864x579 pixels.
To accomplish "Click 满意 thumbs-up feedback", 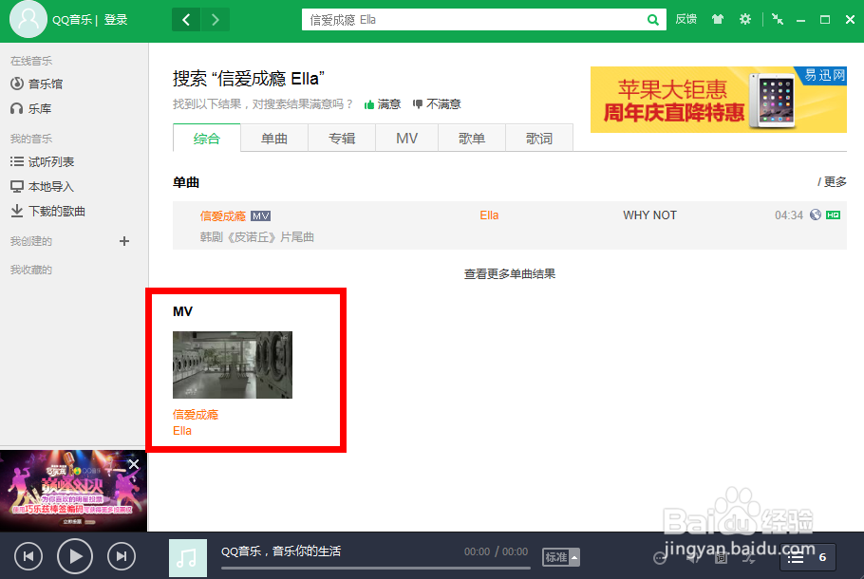I will click(x=383, y=104).
